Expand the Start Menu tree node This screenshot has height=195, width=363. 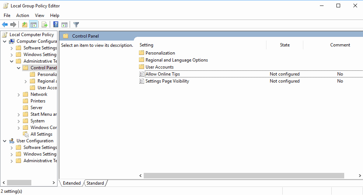19,115
